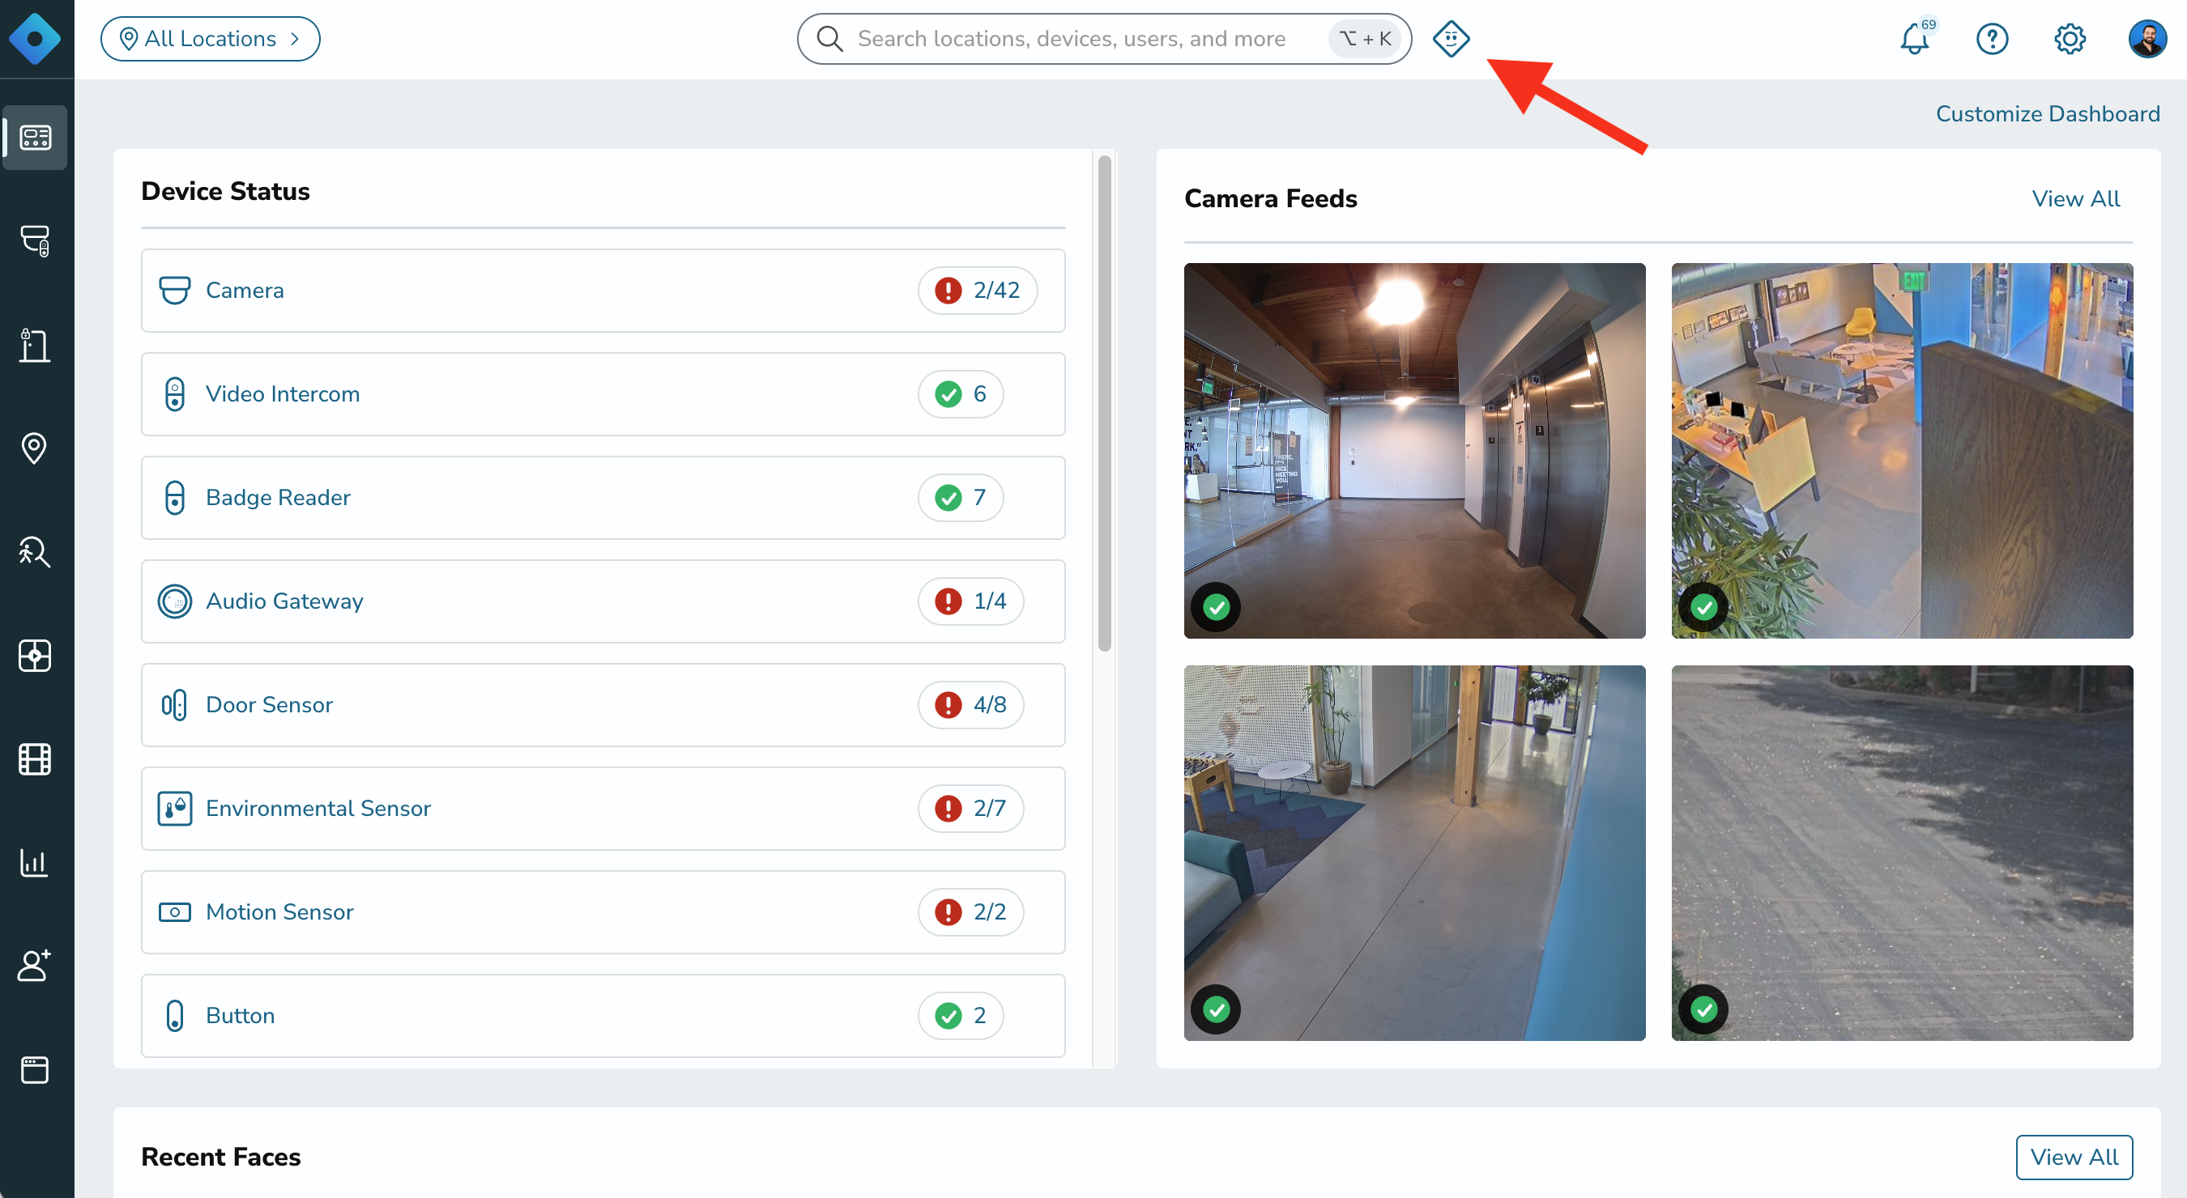This screenshot has width=2187, height=1198.
Task: Open the analytics bar chart sidebar icon
Action: pos(35,863)
